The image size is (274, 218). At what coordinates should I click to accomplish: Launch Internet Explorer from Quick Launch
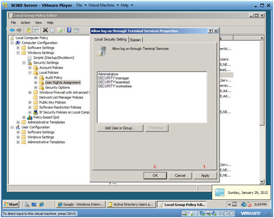point(41,204)
